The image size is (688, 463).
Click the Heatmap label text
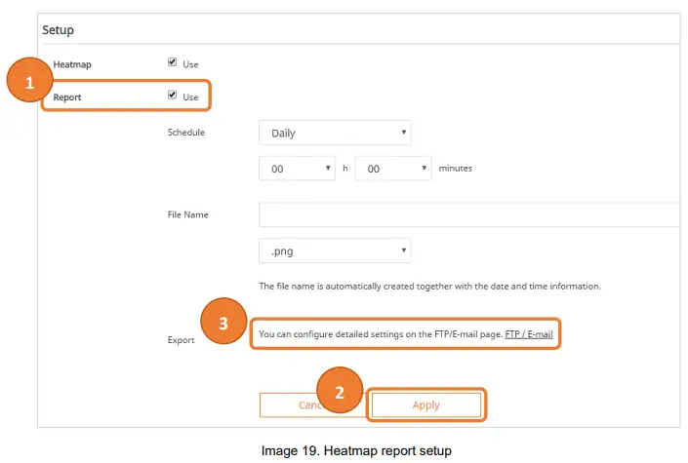coord(72,64)
